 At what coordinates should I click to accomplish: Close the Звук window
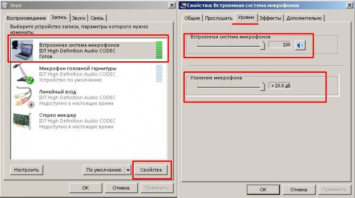click(172, 5)
